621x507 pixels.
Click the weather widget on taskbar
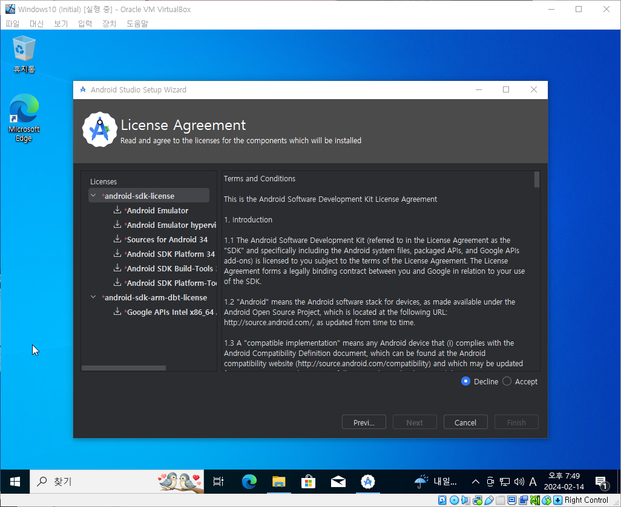point(436,481)
